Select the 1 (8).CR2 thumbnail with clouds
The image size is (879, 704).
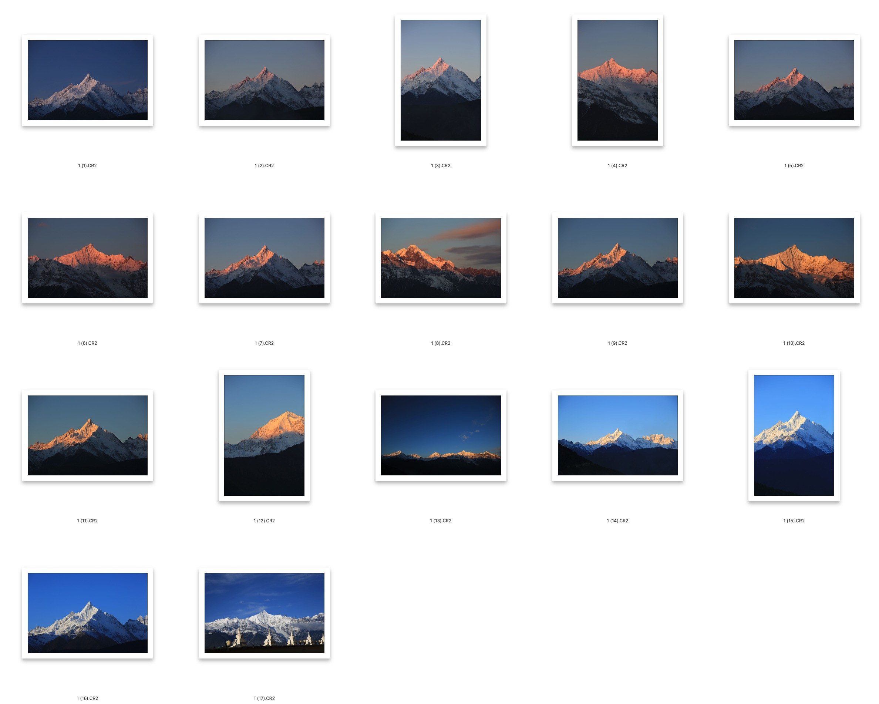tap(440, 257)
